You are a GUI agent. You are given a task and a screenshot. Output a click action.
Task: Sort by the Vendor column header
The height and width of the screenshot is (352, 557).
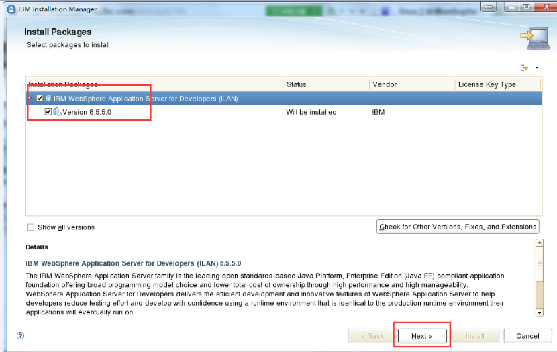[412, 84]
